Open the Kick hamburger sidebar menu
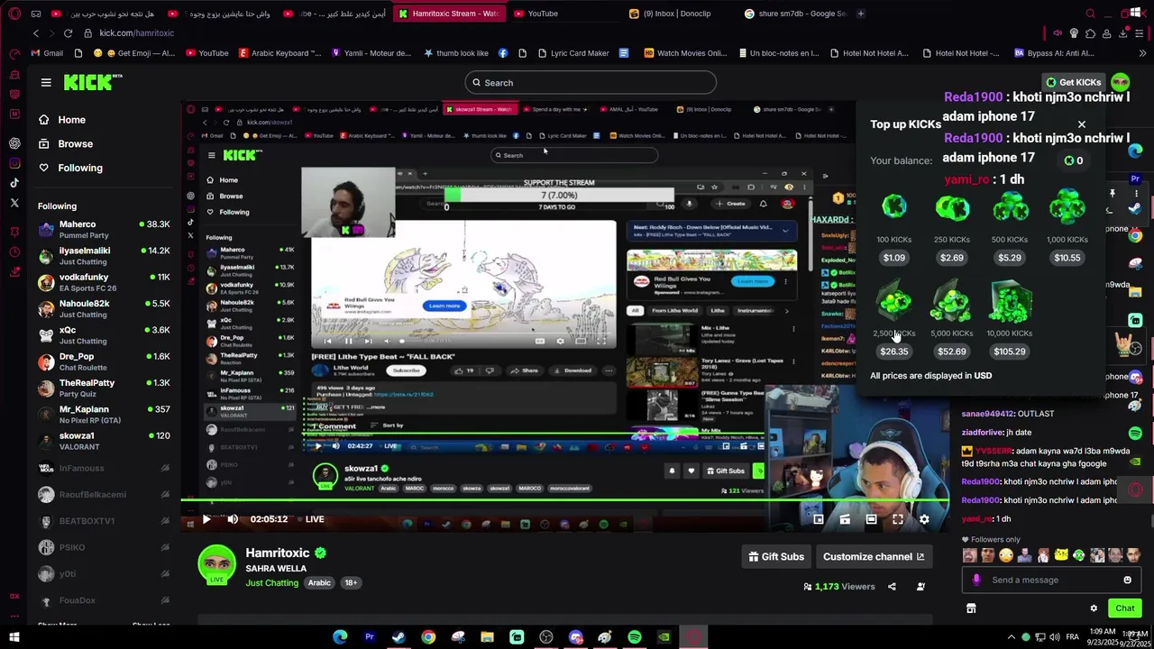This screenshot has height=649, width=1154. point(46,82)
